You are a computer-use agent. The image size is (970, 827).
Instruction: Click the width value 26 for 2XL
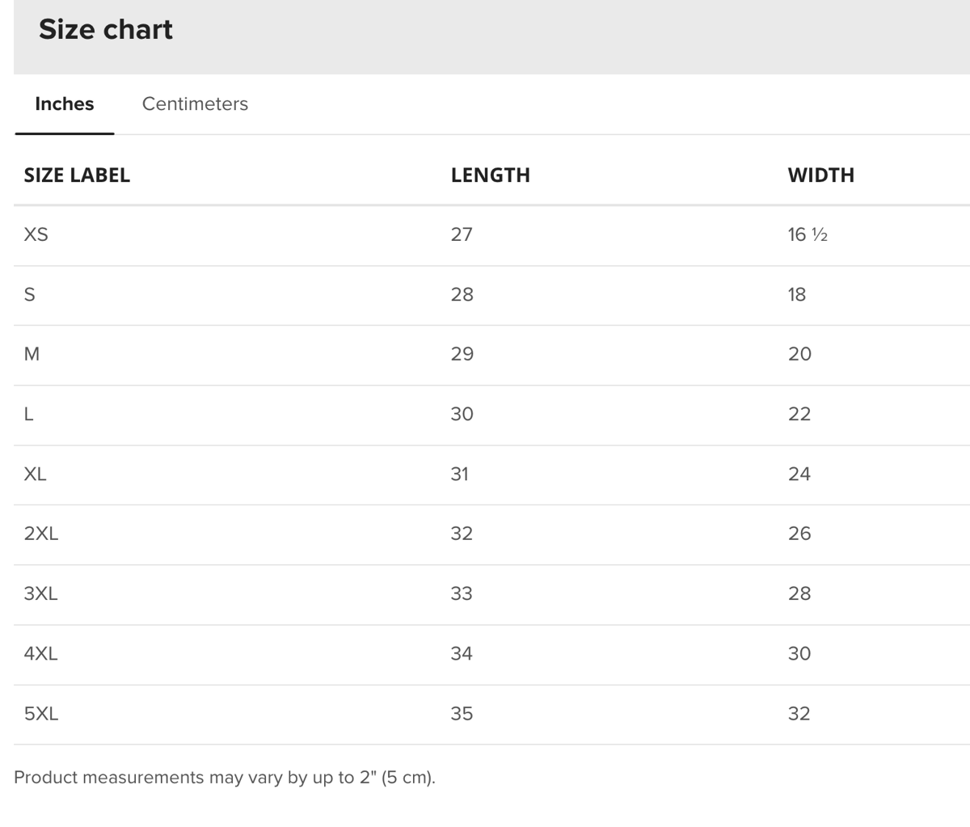799,534
